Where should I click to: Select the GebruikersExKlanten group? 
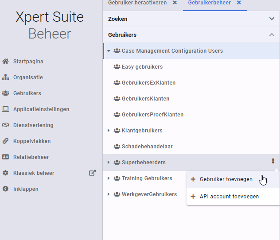(148, 83)
